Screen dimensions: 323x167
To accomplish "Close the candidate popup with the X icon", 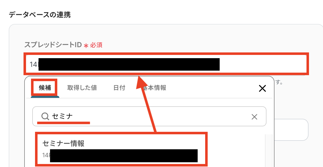I will coord(262,88).
